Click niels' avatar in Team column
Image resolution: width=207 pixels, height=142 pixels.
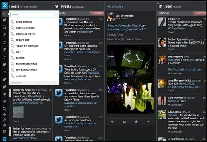[162, 22]
